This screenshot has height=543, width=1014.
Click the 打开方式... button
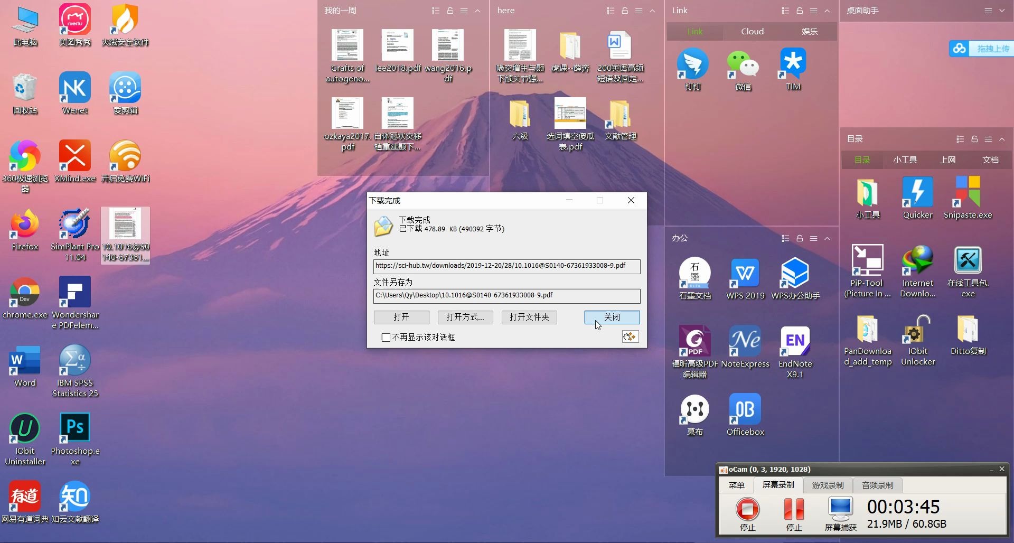pyautogui.click(x=465, y=317)
